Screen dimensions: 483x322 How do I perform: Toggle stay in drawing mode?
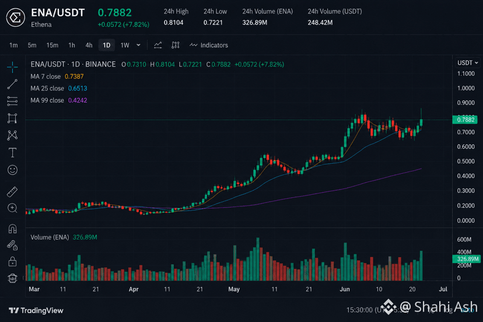[x=12, y=245]
